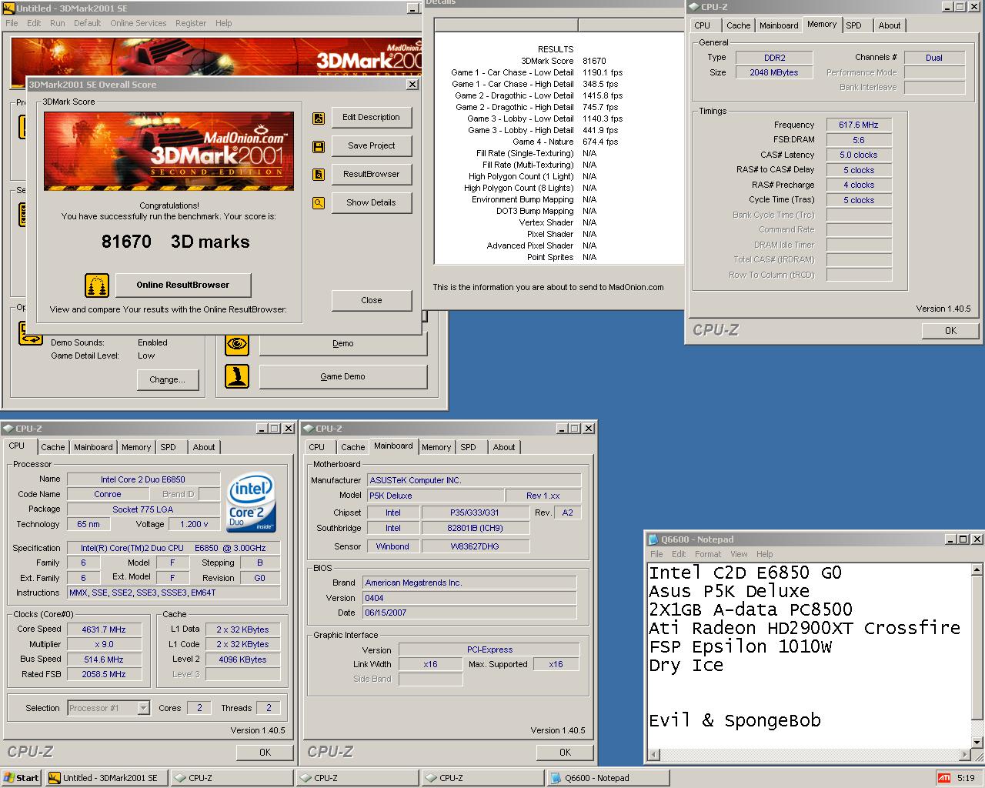Click the Show Details button
This screenshot has width=985, height=788.
(372, 203)
